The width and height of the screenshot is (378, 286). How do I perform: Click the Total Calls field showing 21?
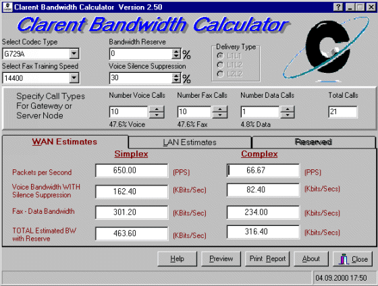[x=343, y=112]
